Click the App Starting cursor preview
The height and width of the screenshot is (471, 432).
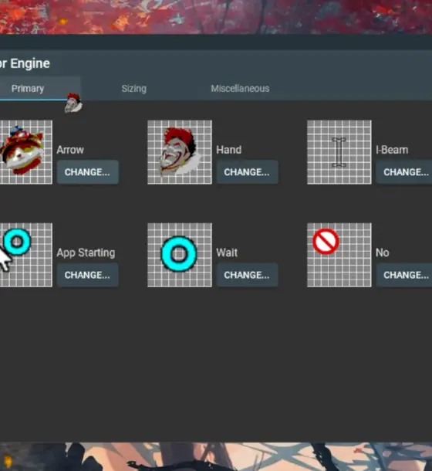coord(26,255)
